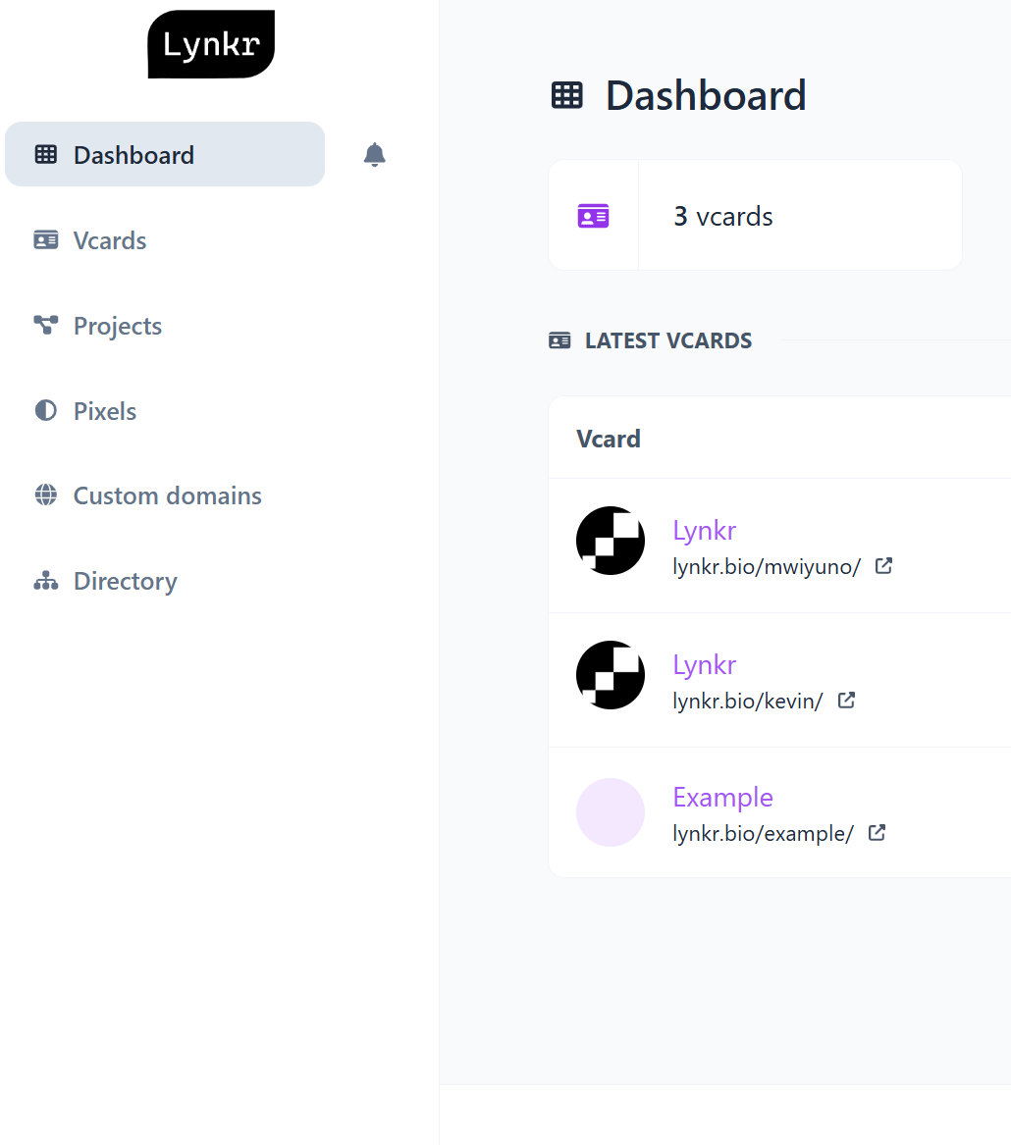The height and width of the screenshot is (1145, 1011).
Task: Click the Custom domains globe icon
Action: (46, 495)
